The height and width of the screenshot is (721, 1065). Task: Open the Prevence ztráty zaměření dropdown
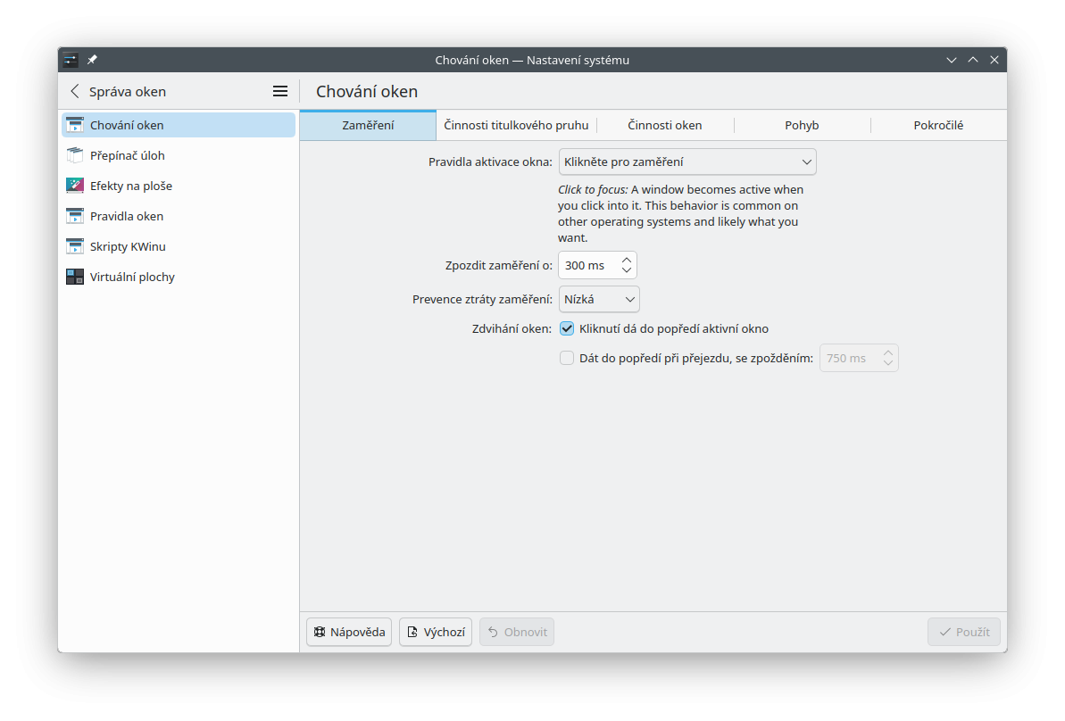click(599, 299)
